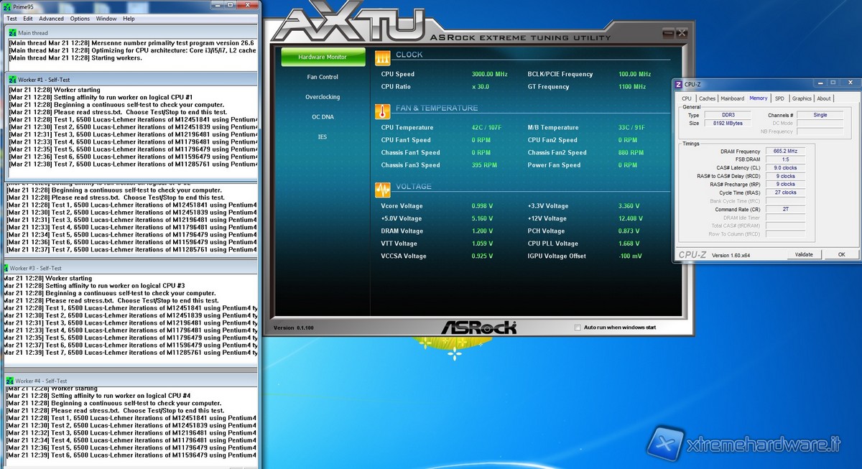Open the Options menu in Prime95
The width and height of the screenshot is (862, 469).
[x=80, y=19]
